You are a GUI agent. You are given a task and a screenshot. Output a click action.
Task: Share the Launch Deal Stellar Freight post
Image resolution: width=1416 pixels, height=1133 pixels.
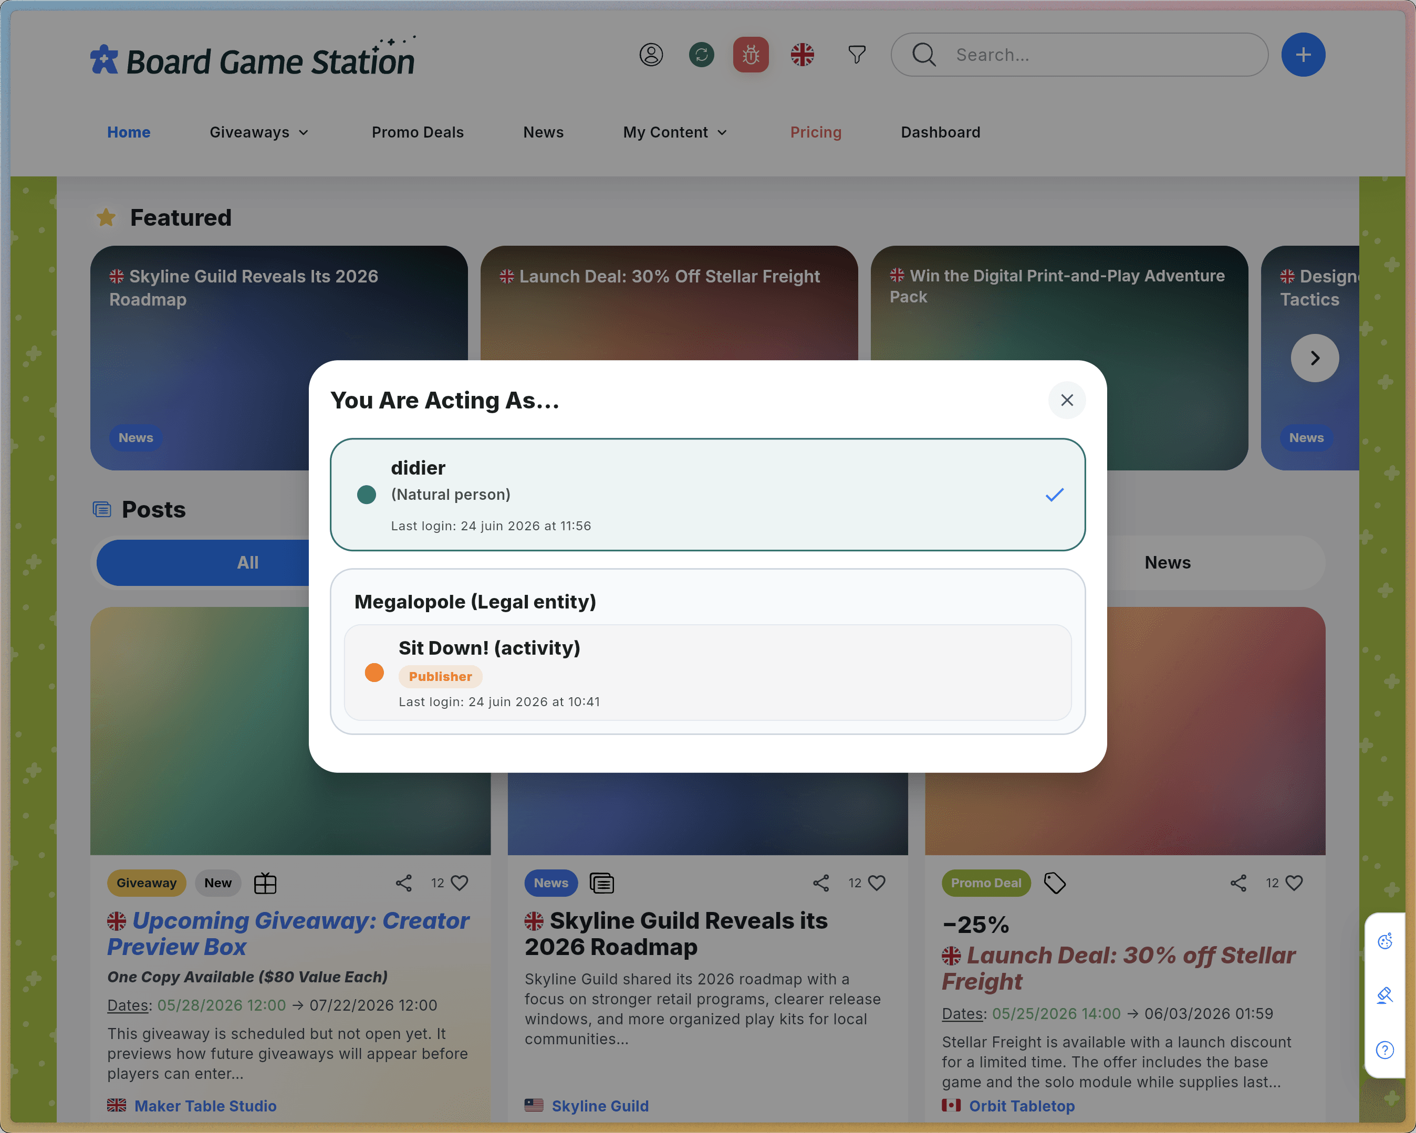[1238, 883]
